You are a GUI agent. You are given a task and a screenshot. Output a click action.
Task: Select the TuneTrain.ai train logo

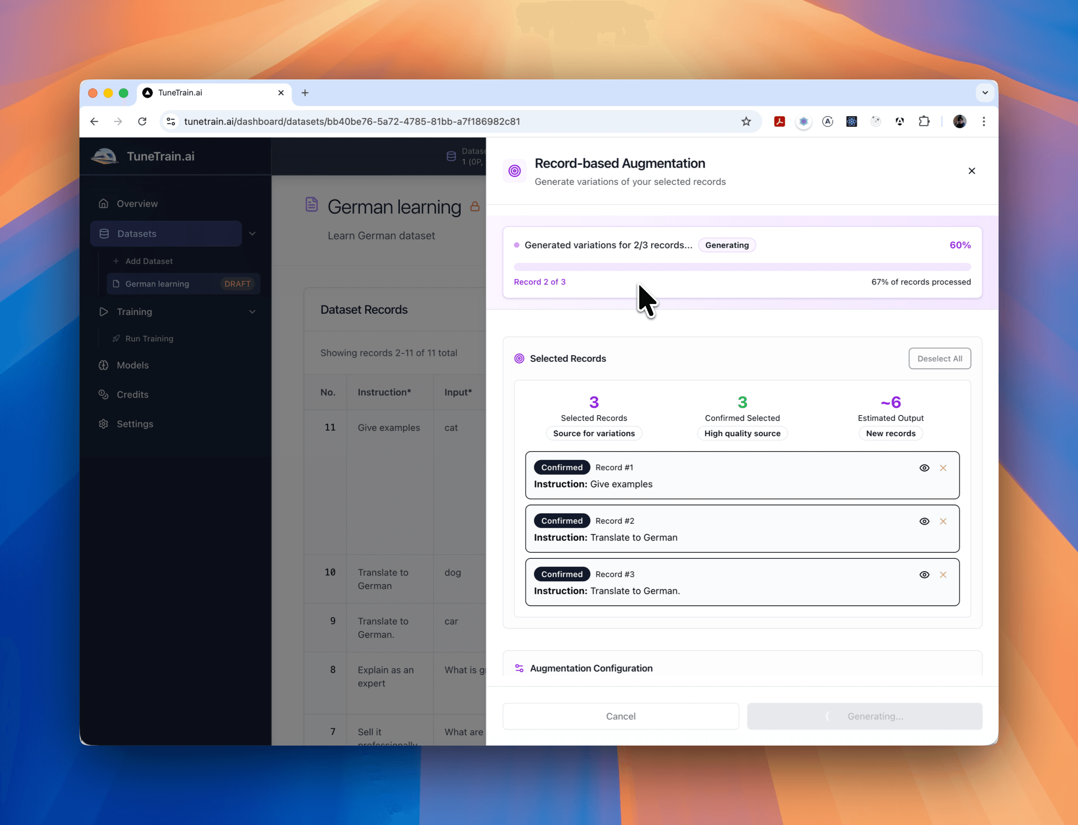pyautogui.click(x=104, y=156)
